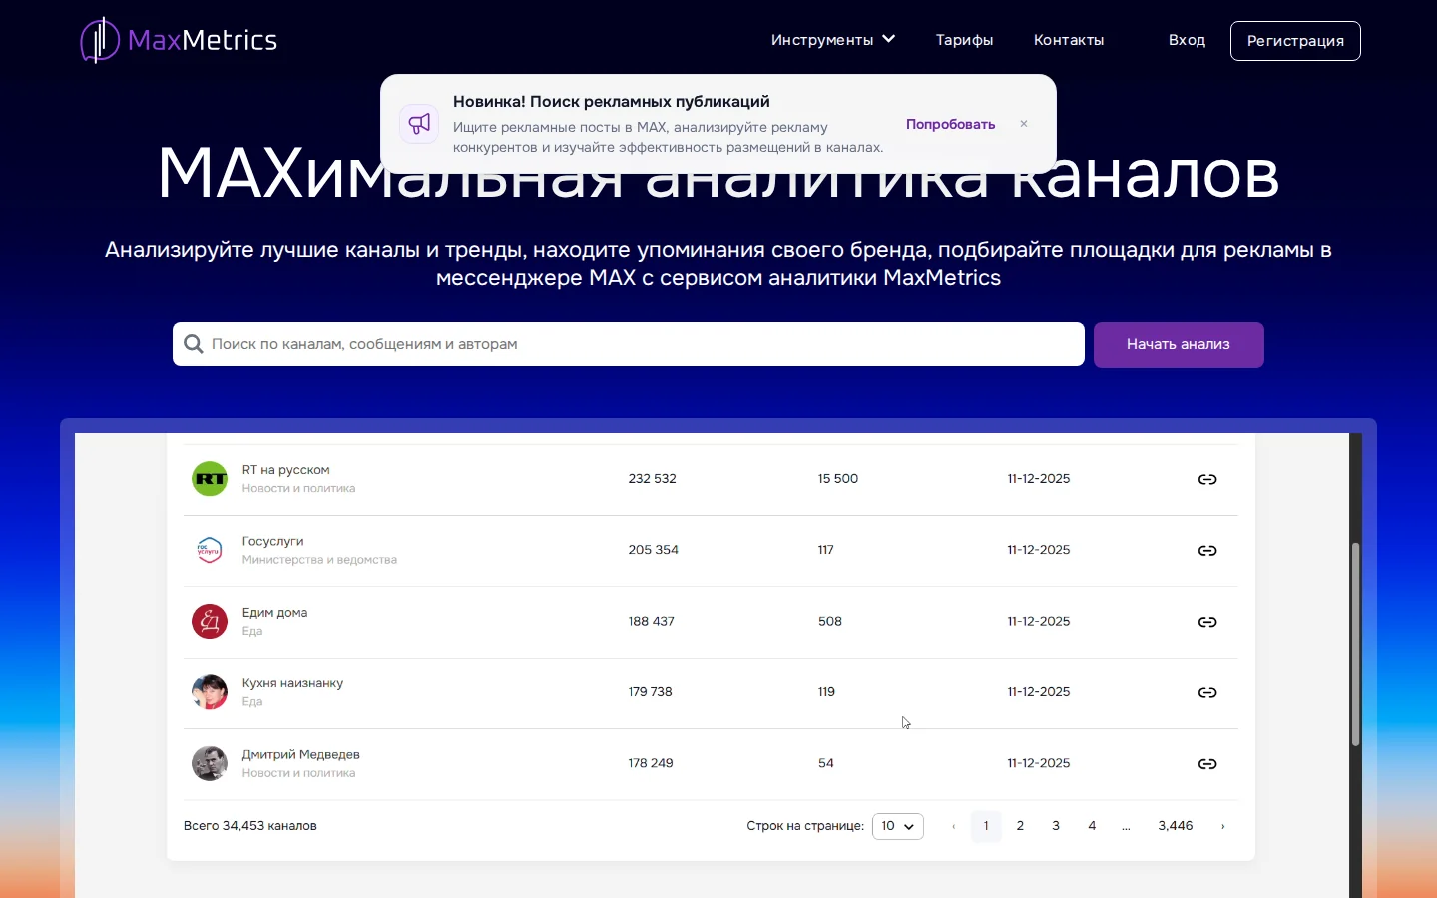Click the value 508 in Едим дома row
1437x898 pixels.
tap(830, 621)
